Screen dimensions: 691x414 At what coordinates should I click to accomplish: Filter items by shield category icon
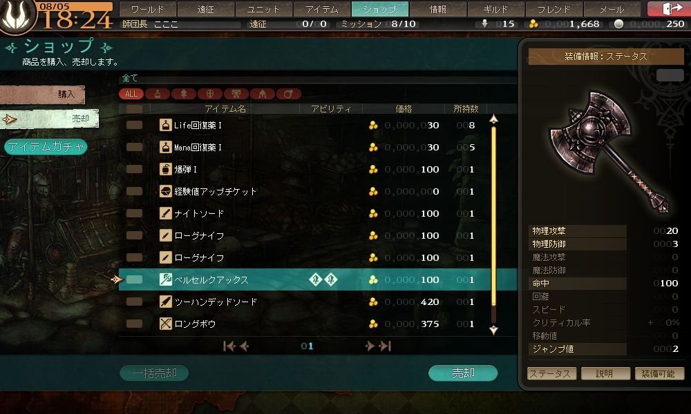[x=210, y=94]
